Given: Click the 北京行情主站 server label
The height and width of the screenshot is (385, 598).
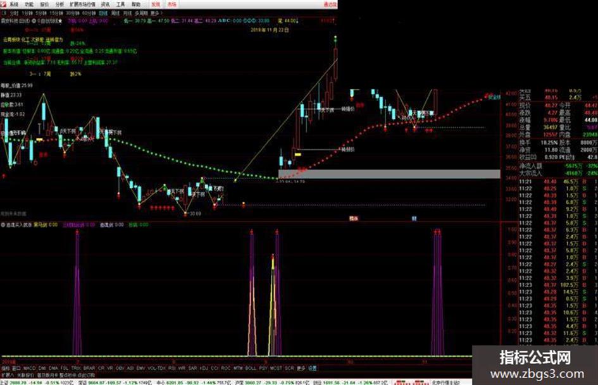Looking at the screenshot, I should coord(446,382).
